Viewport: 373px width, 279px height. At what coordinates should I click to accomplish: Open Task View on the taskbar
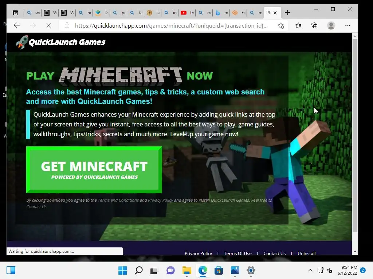pos(154,270)
